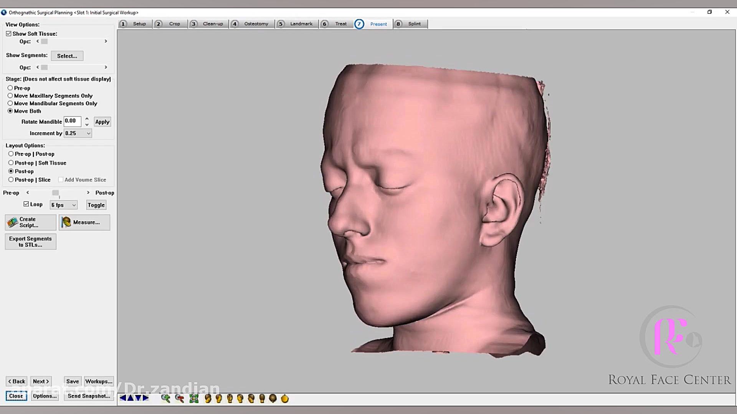The width and height of the screenshot is (737, 414).
Task: Click the zoom out magnifier icon
Action: coord(179,399)
